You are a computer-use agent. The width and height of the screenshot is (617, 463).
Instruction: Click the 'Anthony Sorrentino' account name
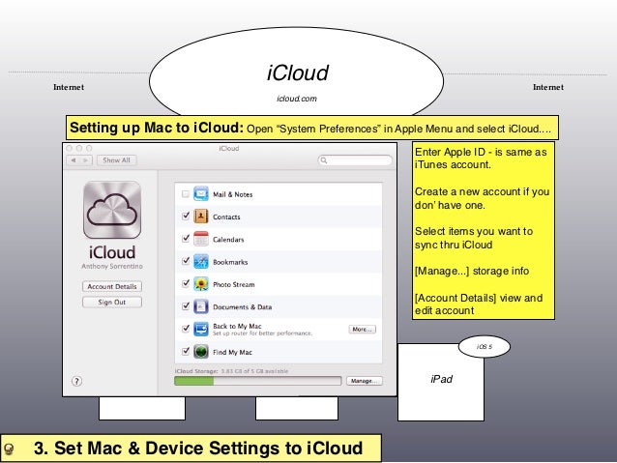click(x=112, y=267)
